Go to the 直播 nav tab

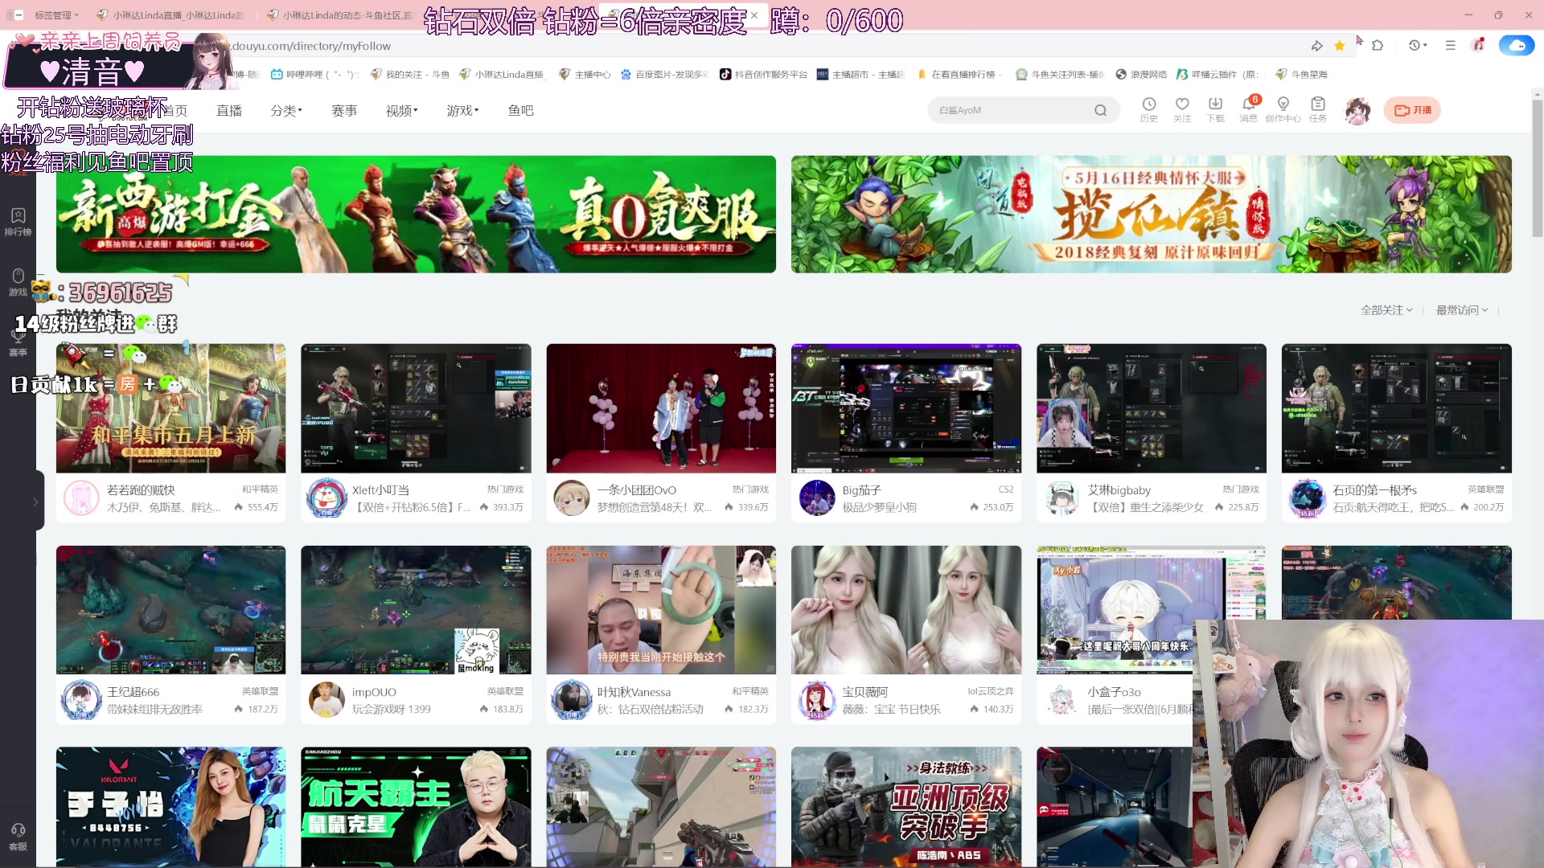pyautogui.click(x=229, y=110)
